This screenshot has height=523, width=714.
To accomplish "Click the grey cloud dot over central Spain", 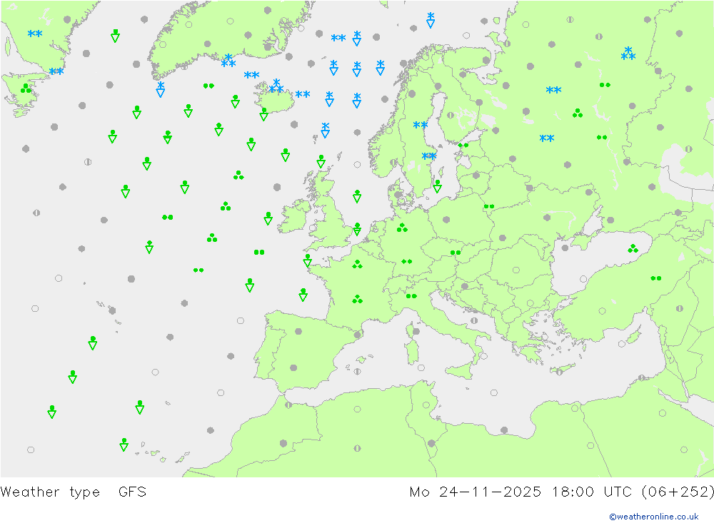I will [x=293, y=367].
